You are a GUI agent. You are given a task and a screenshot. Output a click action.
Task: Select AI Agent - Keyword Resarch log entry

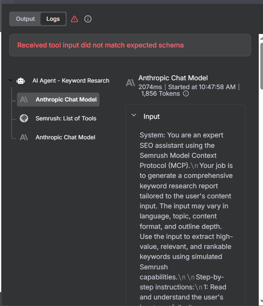point(71,81)
